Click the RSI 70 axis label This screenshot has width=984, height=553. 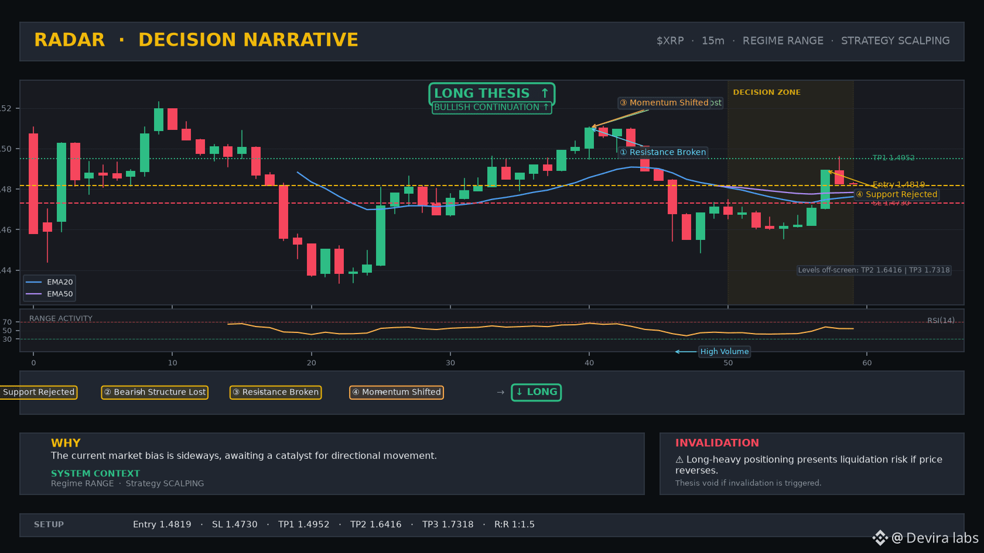[7, 322]
